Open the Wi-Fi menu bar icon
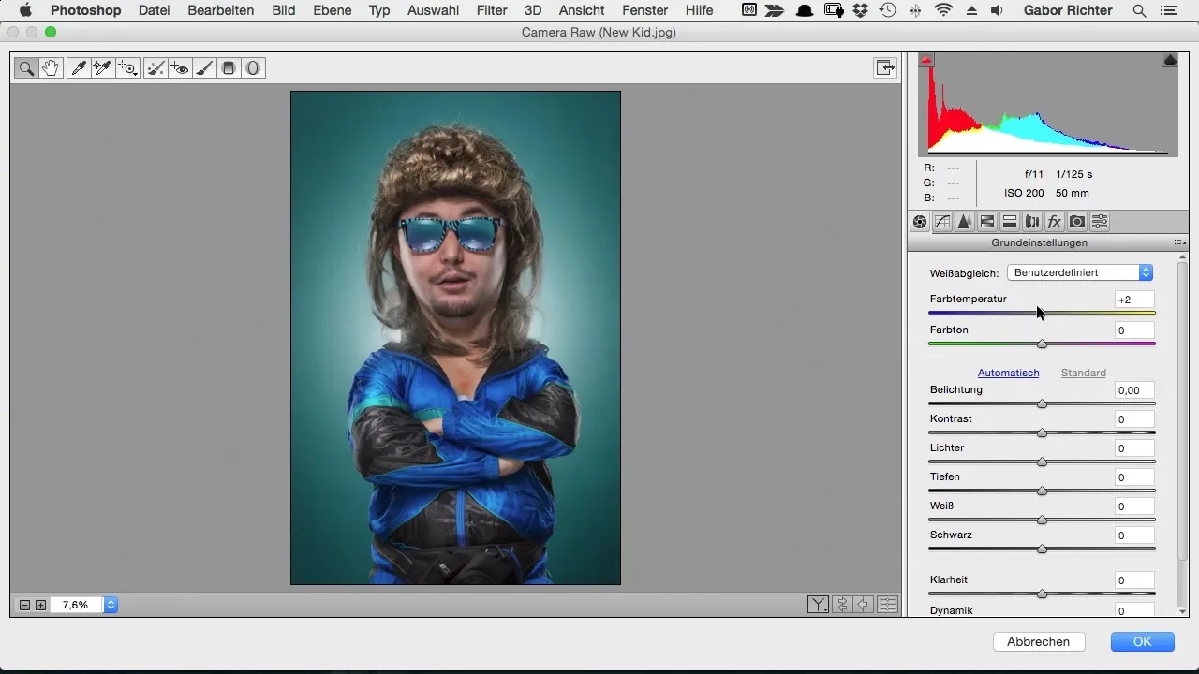The width and height of the screenshot is (1199, 674). click(943, 10)
